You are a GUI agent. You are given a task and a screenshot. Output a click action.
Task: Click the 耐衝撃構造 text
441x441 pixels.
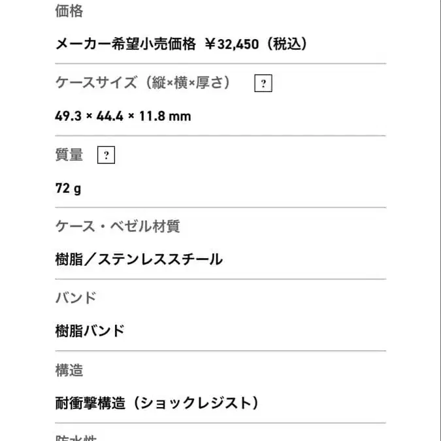tap(90, 403)
